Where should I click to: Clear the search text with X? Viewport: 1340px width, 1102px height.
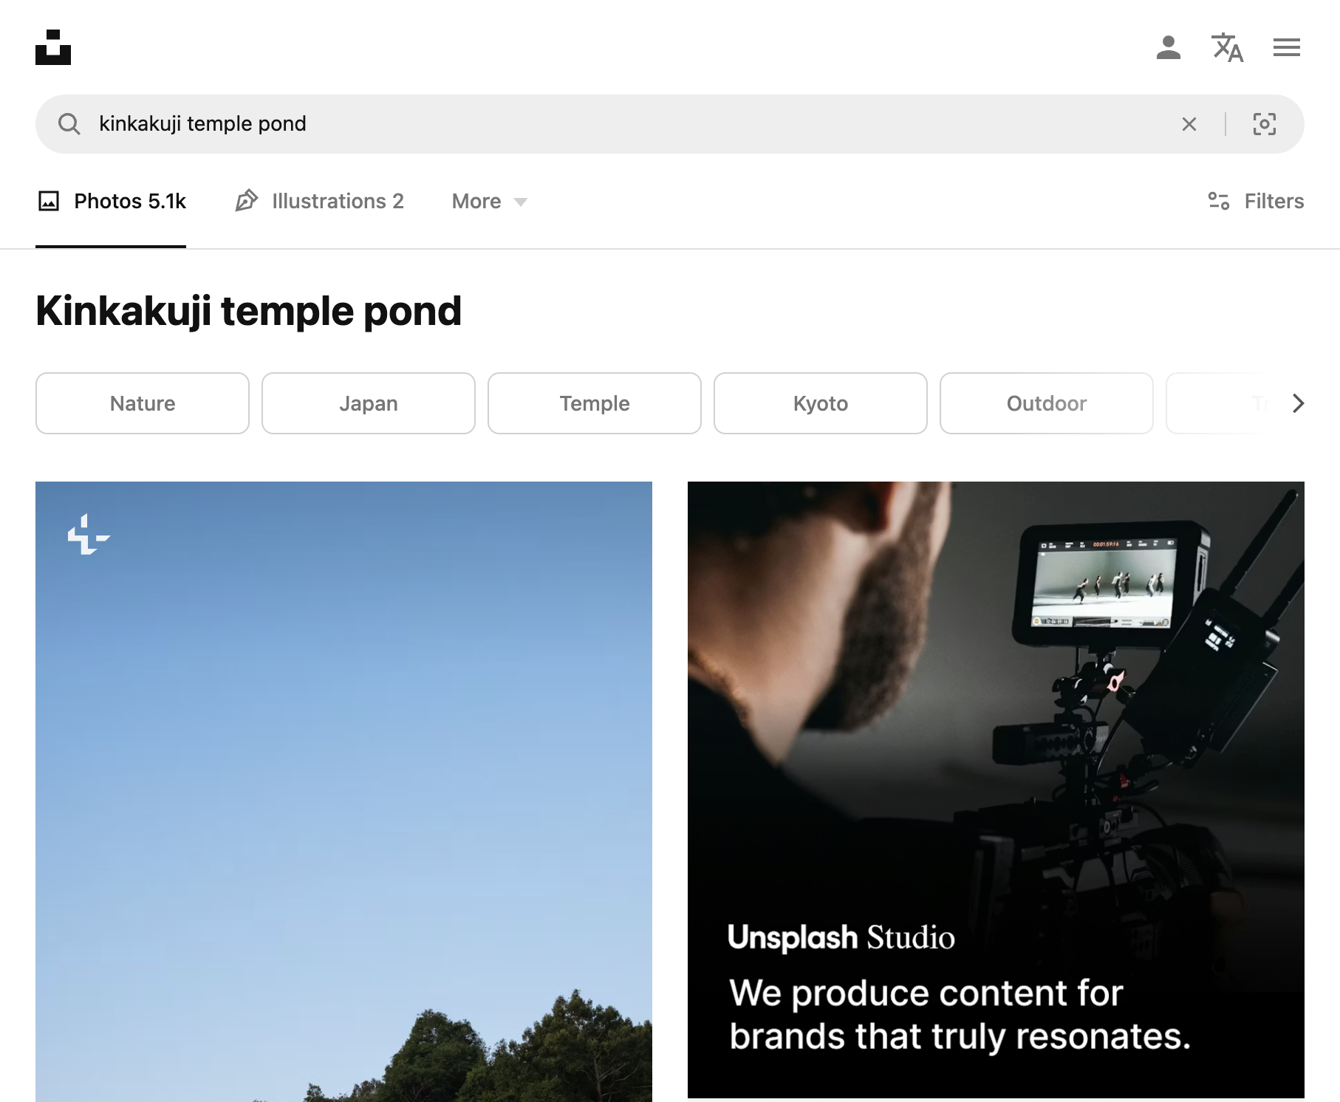point(1189,124)
